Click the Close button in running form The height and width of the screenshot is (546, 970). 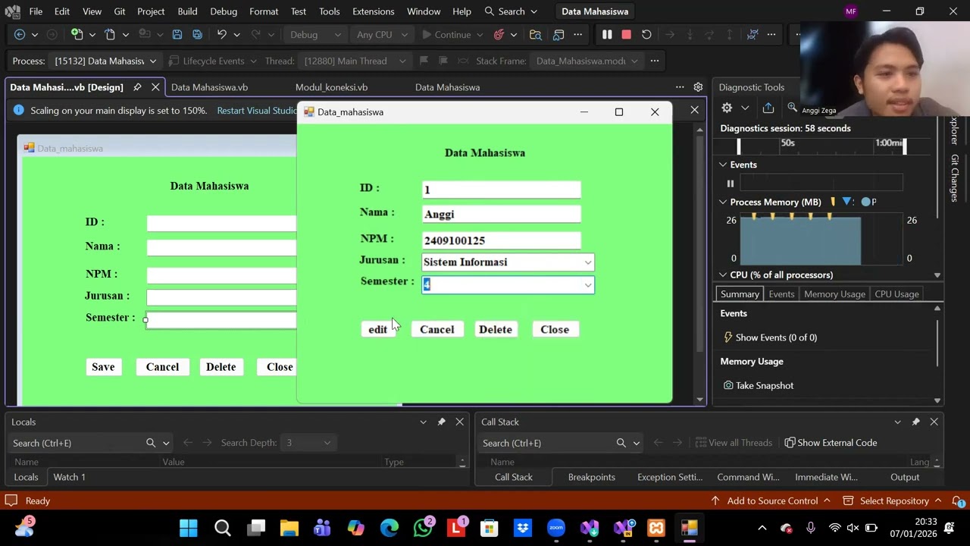tap(555, 329)
